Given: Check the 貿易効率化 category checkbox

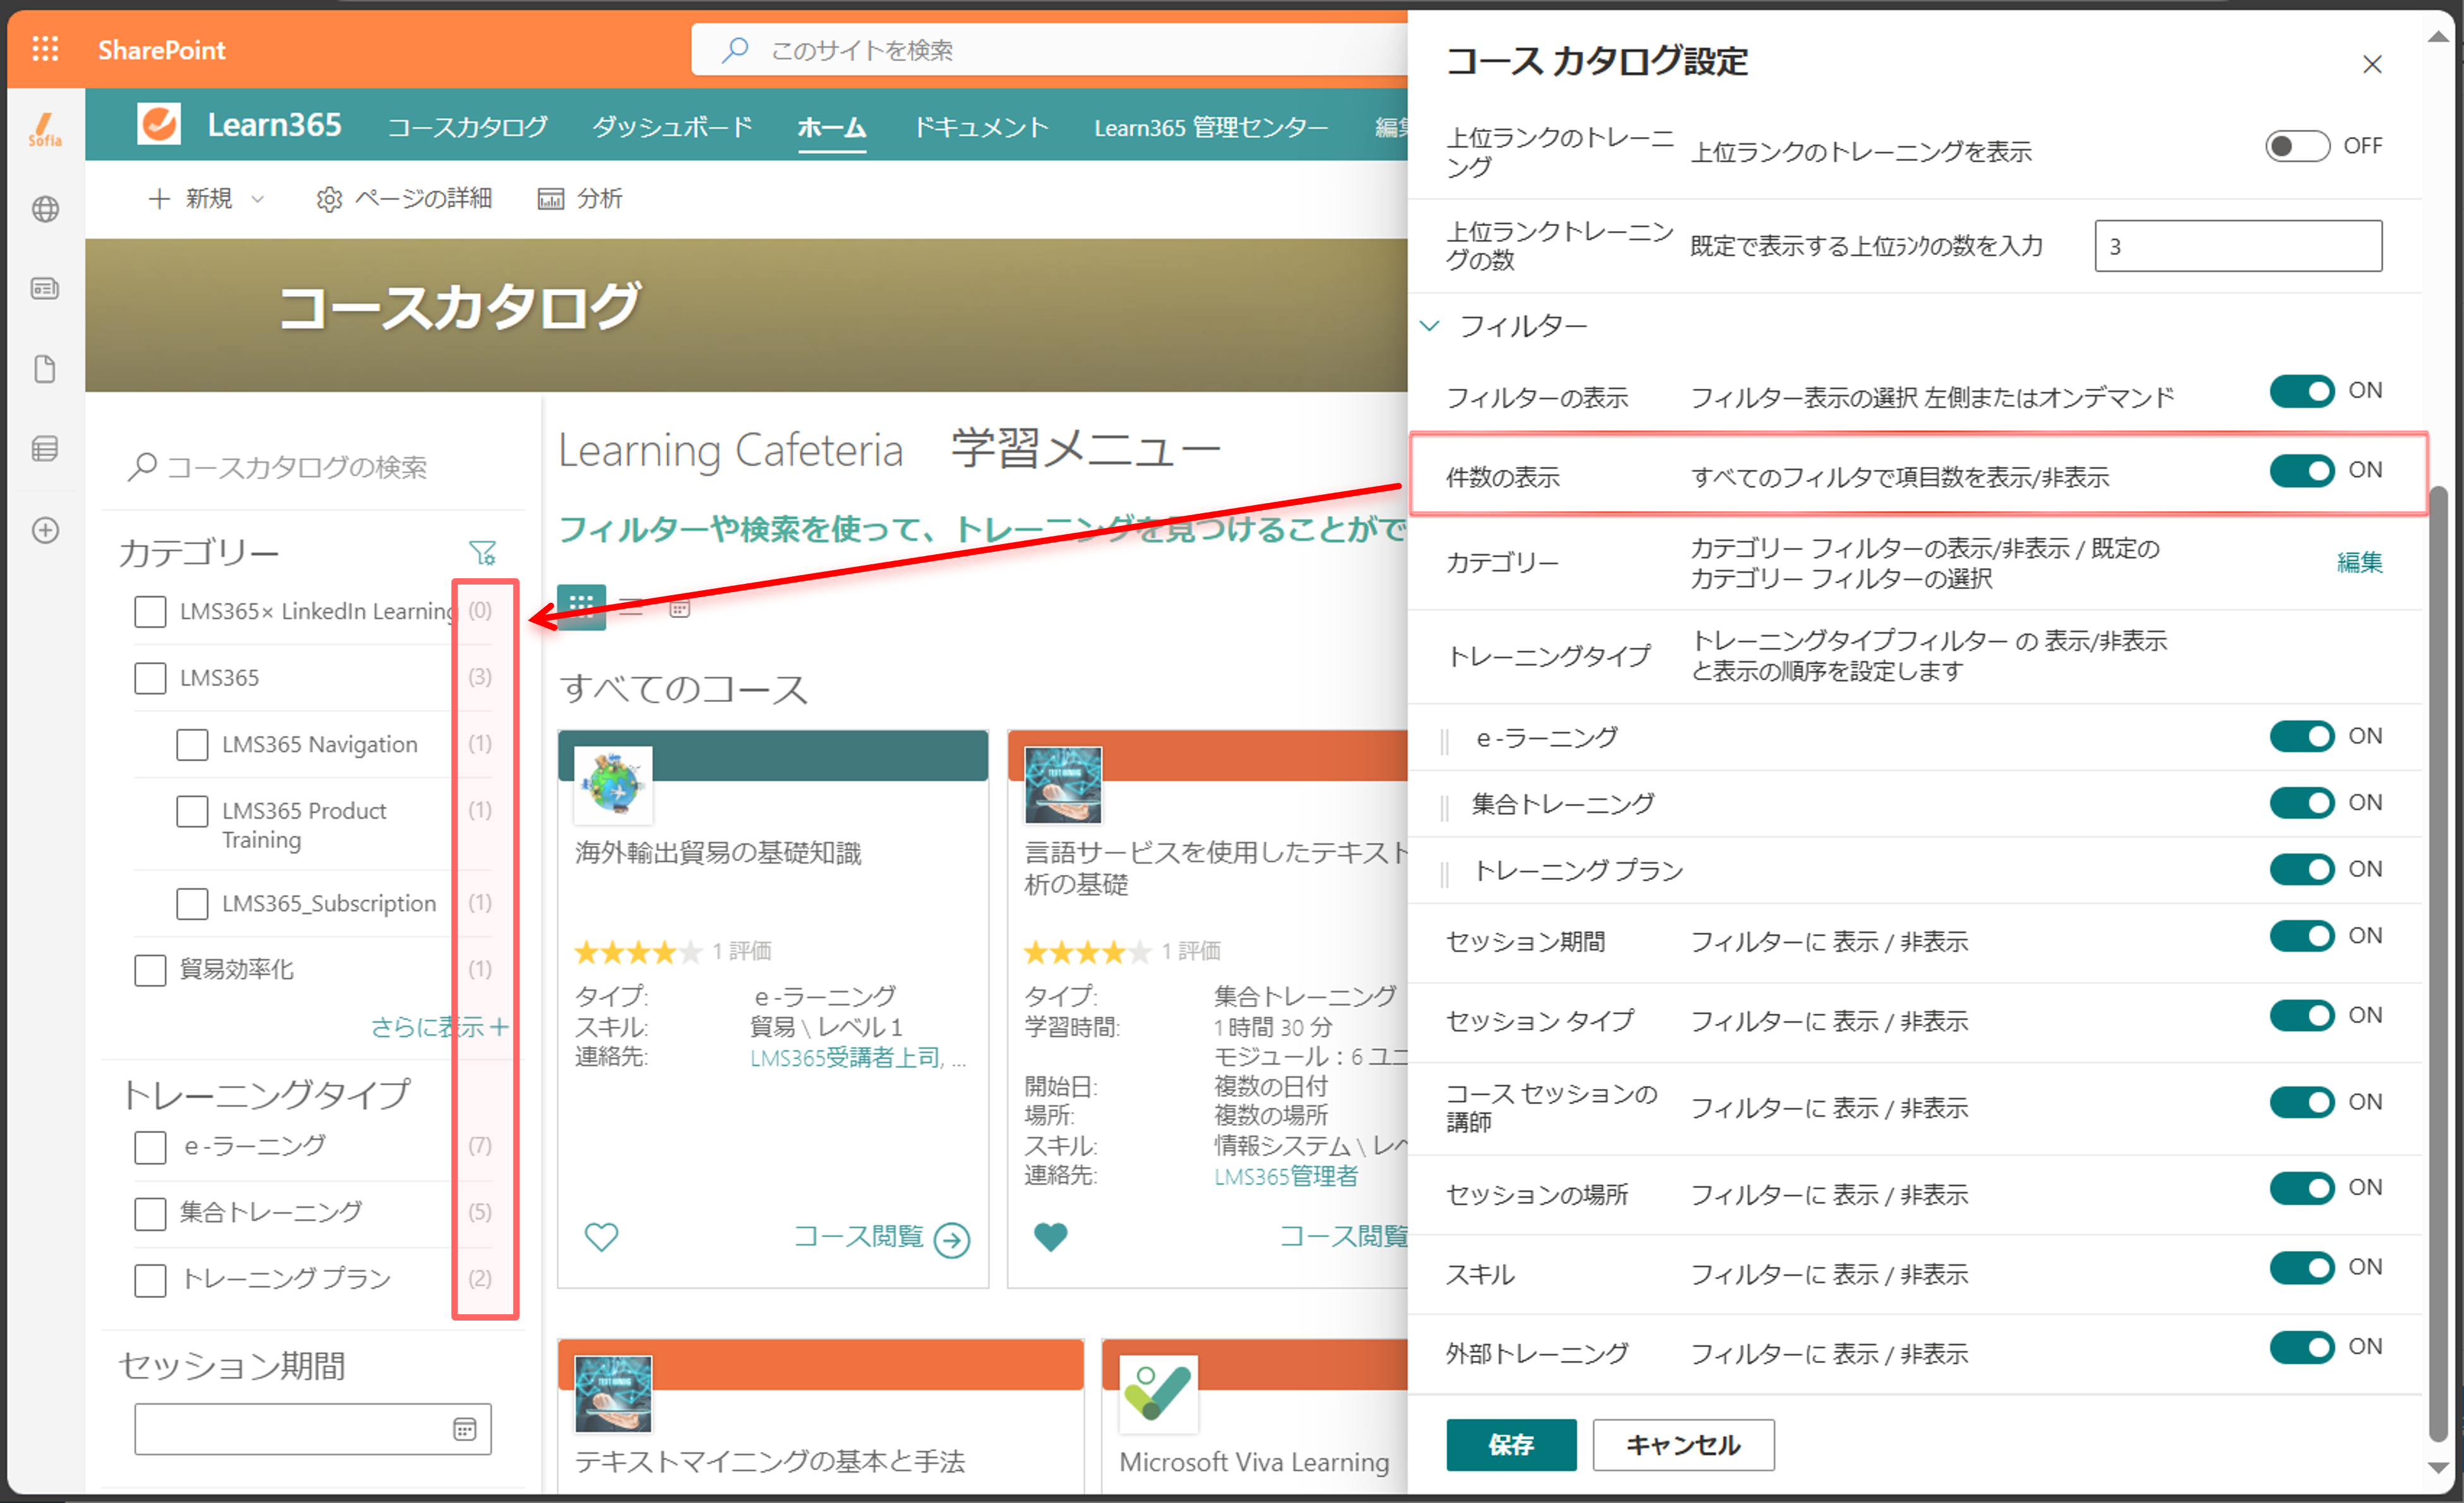Looking at the screenshot, I should pyautogui.click(x=150, y=970).
